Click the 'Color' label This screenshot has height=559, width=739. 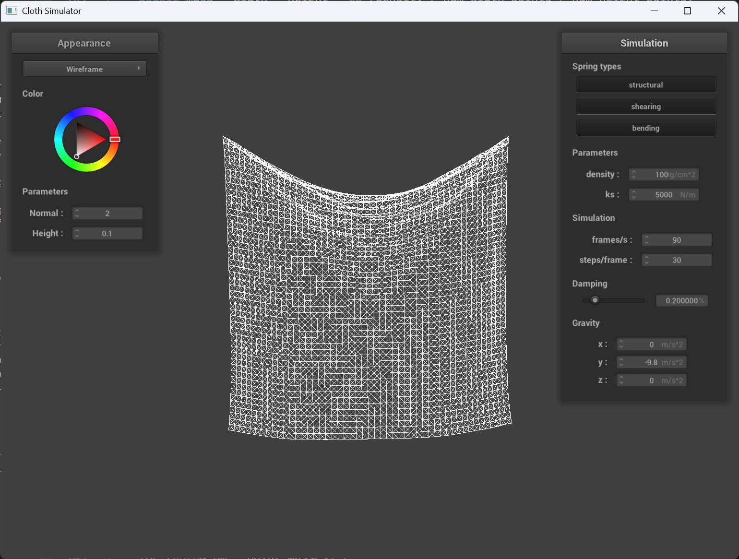pyautogui.click(x=33, y=94)
